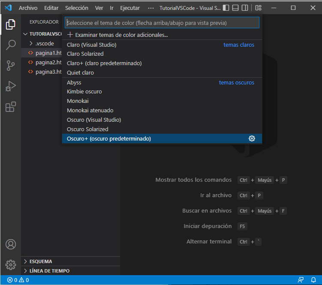Select Abyss theme

coord(162,83)
